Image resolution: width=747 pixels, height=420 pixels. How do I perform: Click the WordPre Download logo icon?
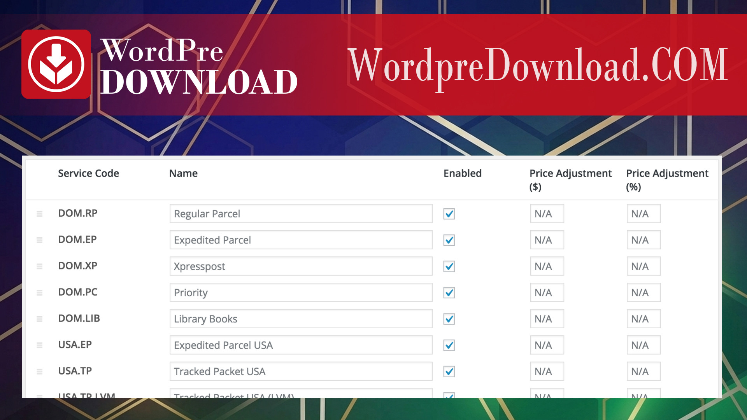[56, 64]
